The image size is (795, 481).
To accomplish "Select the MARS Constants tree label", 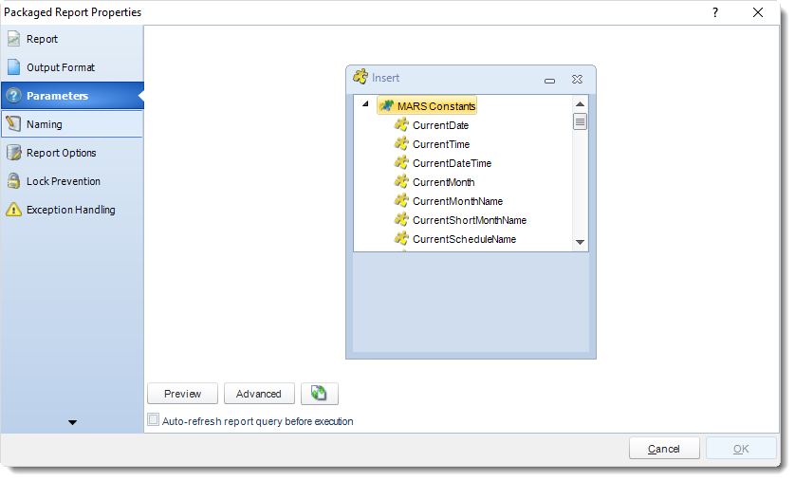I will click(x=436, y=106).
